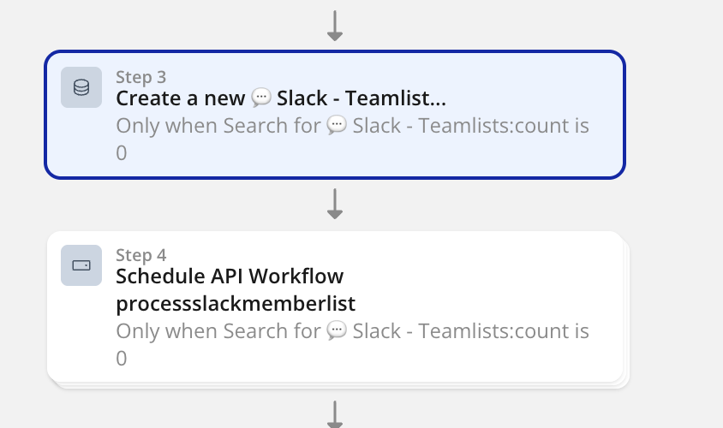
Task: Click the arrow below Step 4
Action: 335,413
